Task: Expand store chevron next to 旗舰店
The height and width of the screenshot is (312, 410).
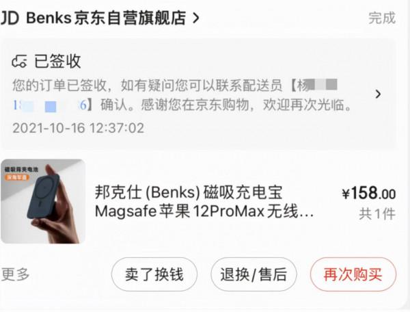Action: coord(196,18)
